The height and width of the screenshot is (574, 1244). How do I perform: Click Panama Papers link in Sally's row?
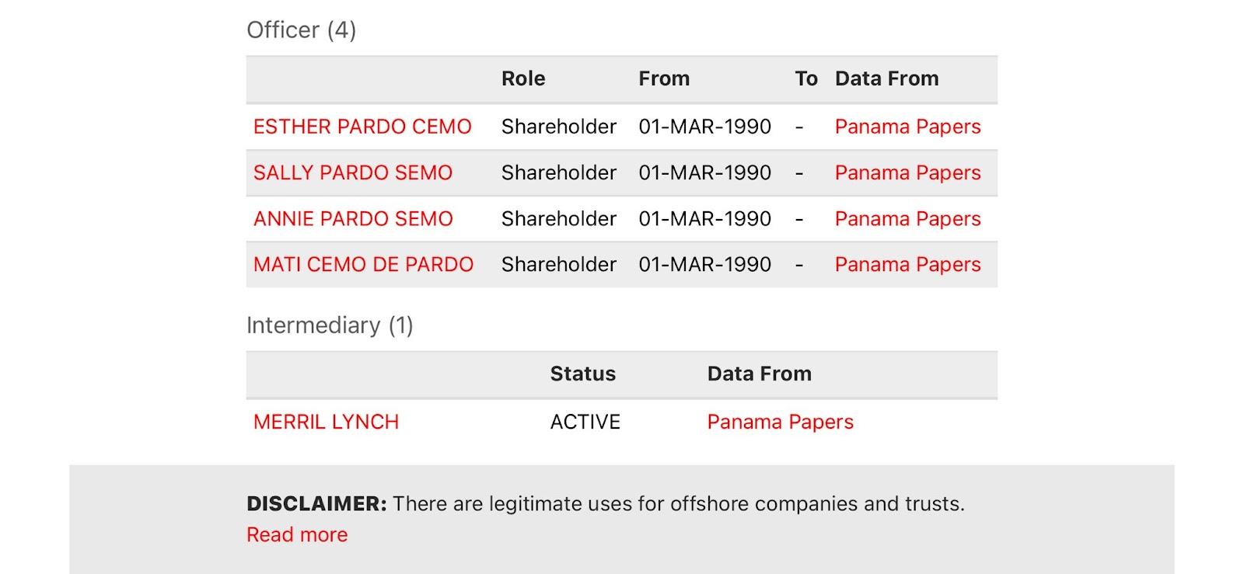(x=907, y=172)
